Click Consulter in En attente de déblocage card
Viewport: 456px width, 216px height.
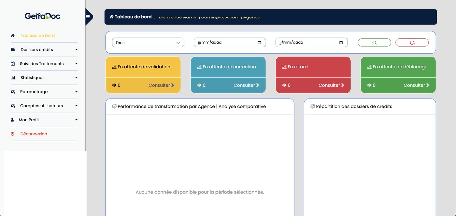point(416,85)
